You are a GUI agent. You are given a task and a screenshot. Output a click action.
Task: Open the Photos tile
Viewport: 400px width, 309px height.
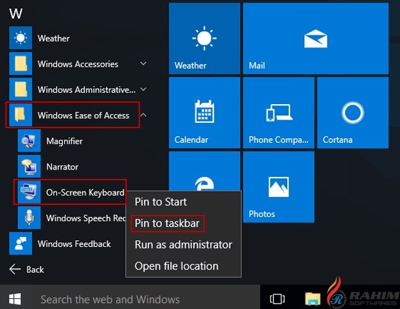point(279,187)
